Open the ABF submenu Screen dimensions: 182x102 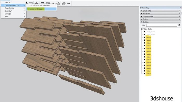point(14,16)
